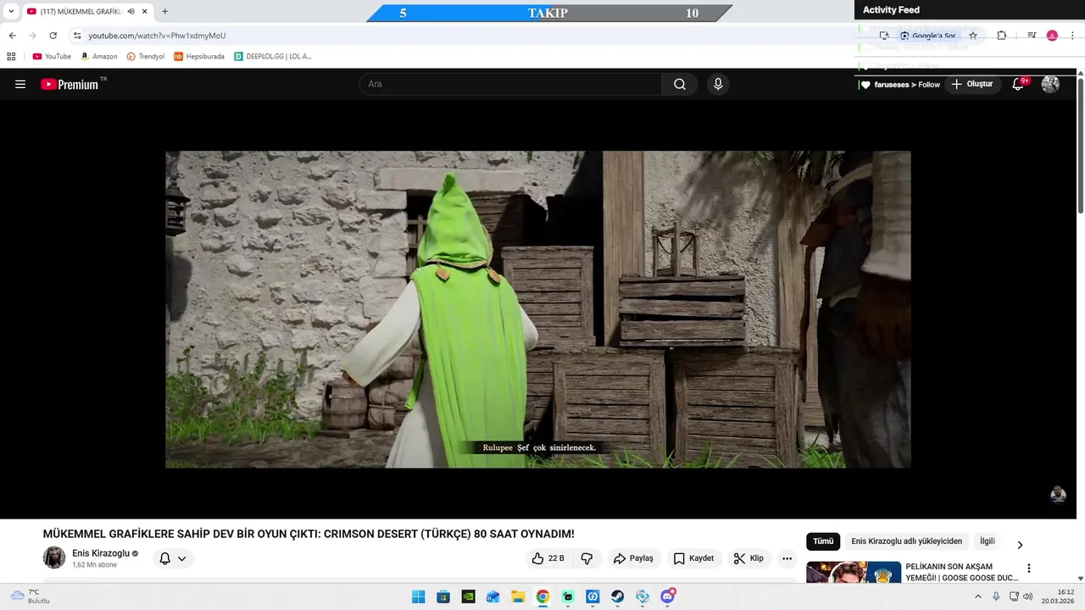Viewport: 1085px width, 610px height.
Task: Open the DEEPLOL.GG bookmark
Action: pyautogui.click(x=273, y=56)
